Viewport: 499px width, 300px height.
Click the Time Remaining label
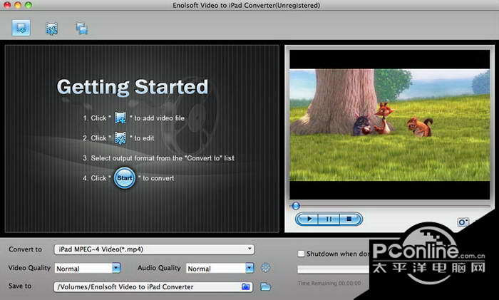329,283
